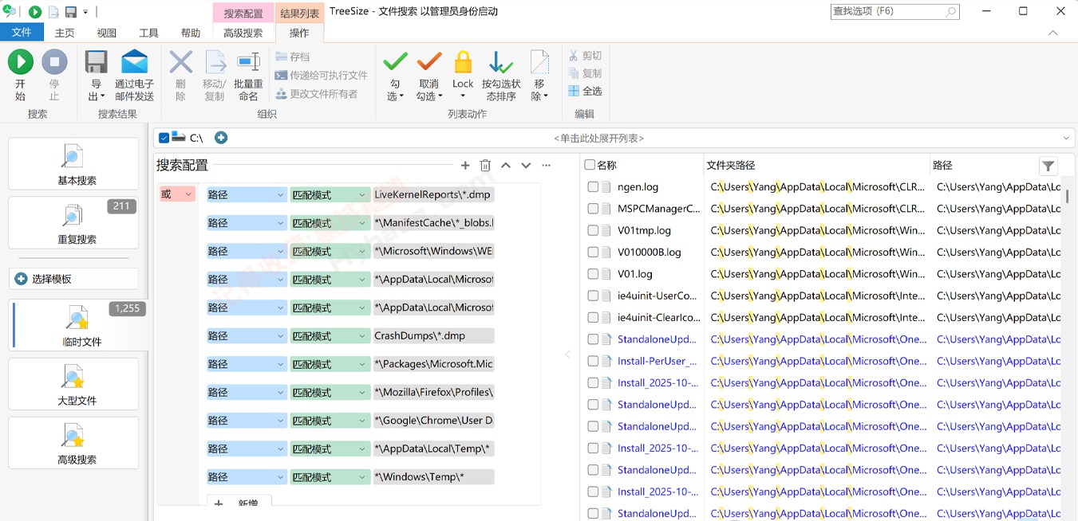Screen dimensions: 1078x521
Task: Open the filter funnel on the 路径 column
Action: coord(1048,165)
